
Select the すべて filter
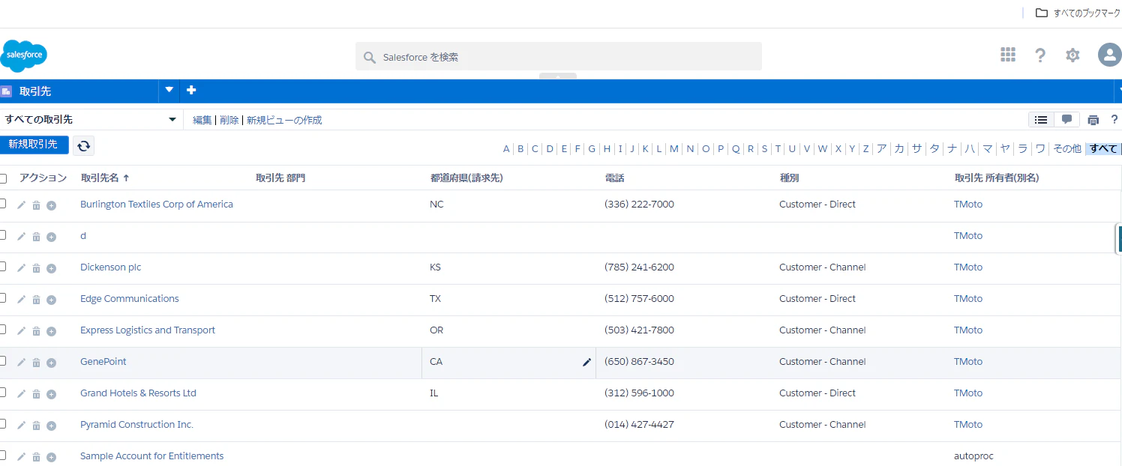tap(1103, 149)
